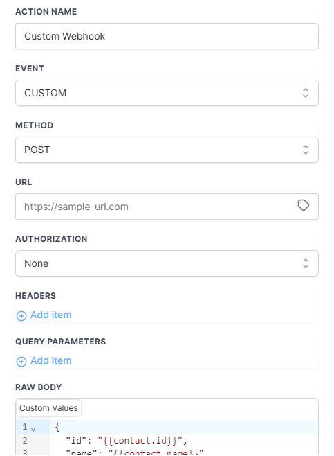
Task: Open the Custom Values button in Raw Body
Action: 48,408
